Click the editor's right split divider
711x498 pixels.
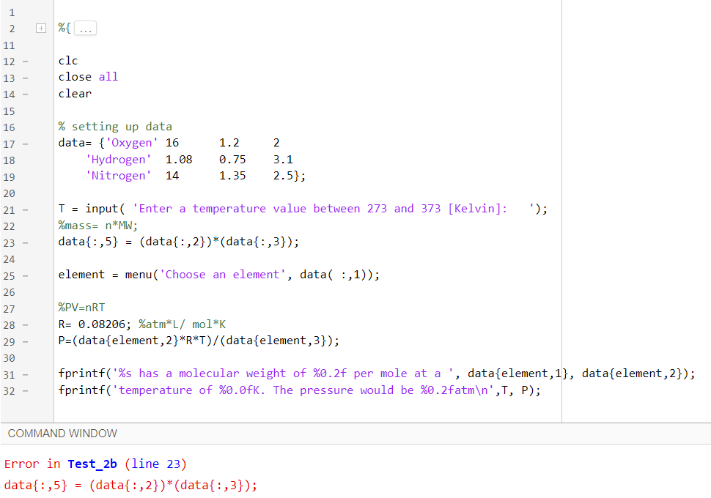(x=561, y=220)
